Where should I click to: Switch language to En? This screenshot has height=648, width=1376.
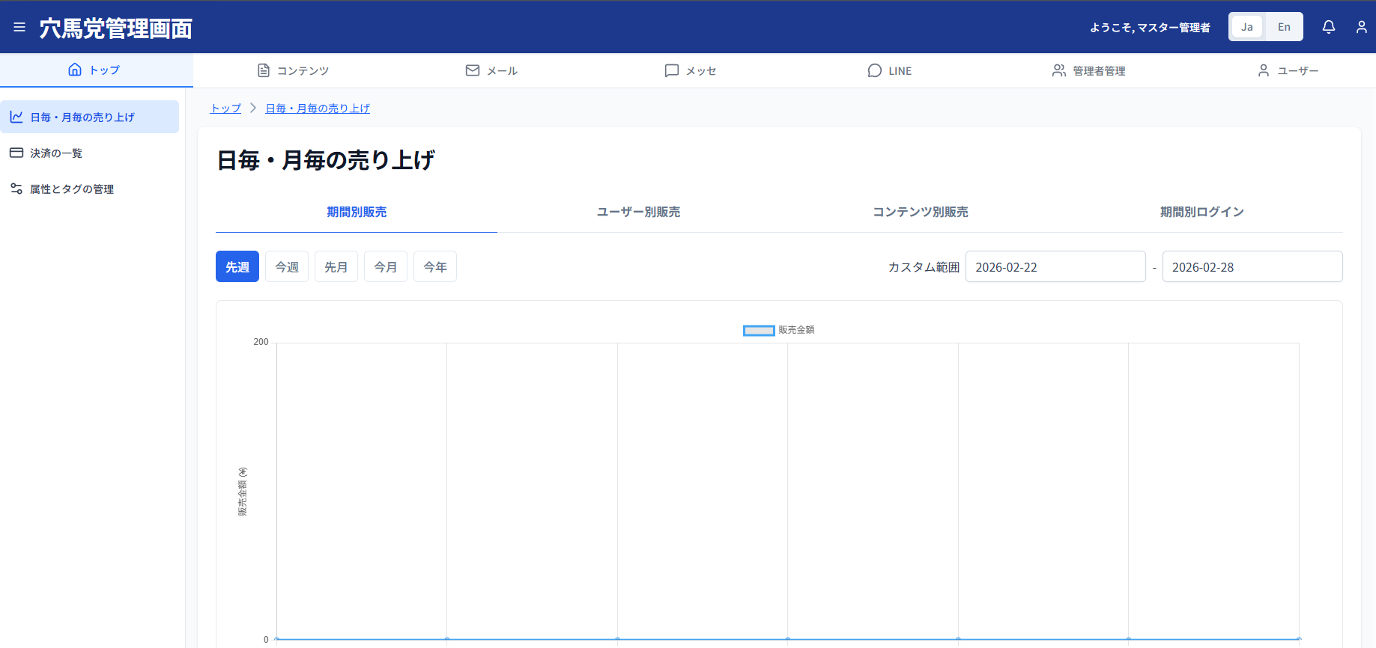1284,27
